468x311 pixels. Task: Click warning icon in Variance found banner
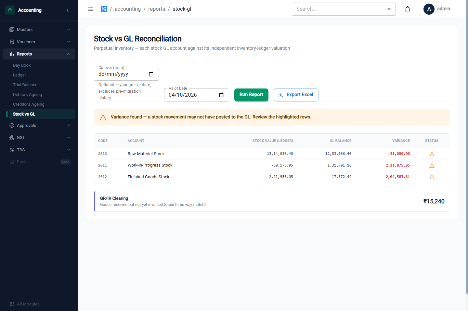tap(103, 117)
